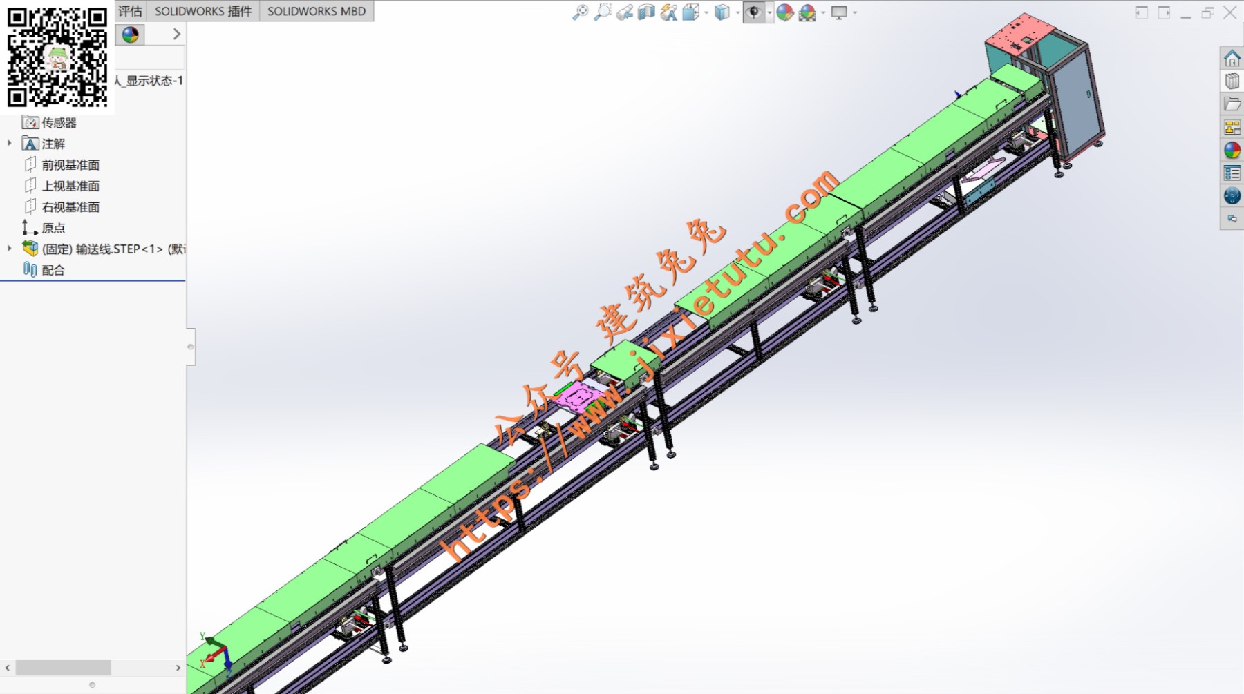Expand the 注解 annotations folder
This screenshot has width=1244, height=694.
(10, 144)
